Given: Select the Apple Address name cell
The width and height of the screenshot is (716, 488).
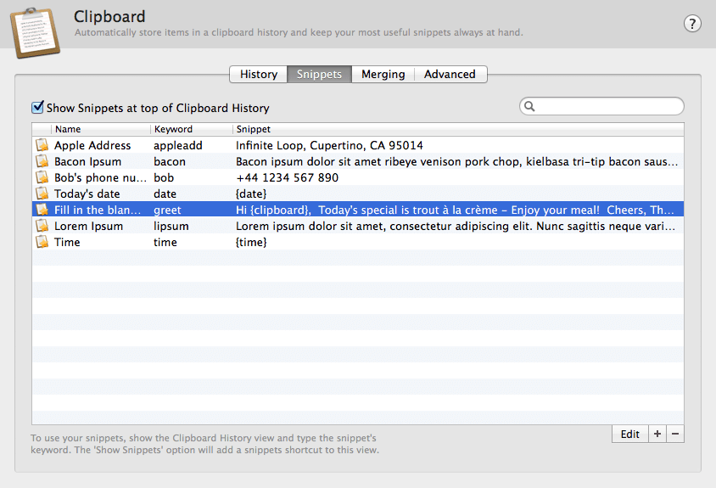Looking at the screenshot, I should click(92, 145).
